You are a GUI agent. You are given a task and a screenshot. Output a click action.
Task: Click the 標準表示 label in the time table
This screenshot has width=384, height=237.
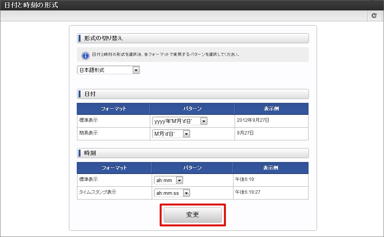(88, 179)
